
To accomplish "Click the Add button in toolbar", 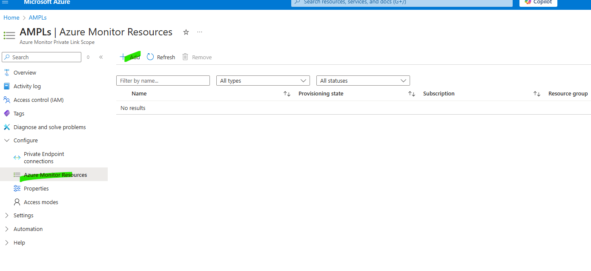I will pyautogui.click(x=130, y=57).
